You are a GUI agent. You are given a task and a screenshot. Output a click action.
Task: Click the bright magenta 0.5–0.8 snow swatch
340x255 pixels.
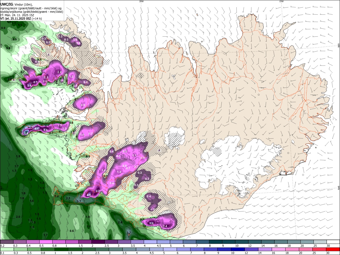click(46, 242)
